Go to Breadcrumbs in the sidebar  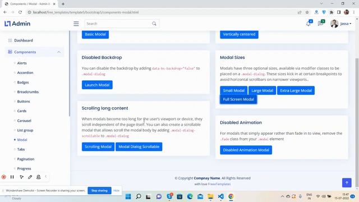click(27, 92)
